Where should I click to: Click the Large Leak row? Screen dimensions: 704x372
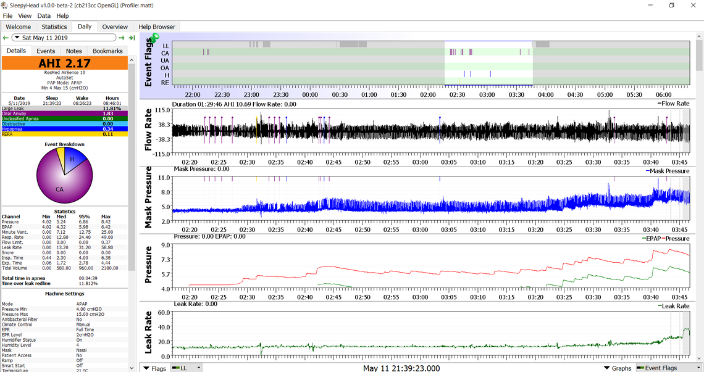(65, 109)
